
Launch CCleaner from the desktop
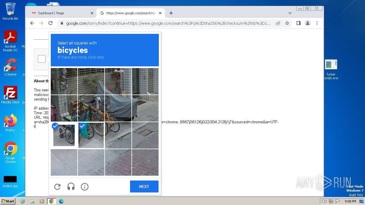(10, 67)
